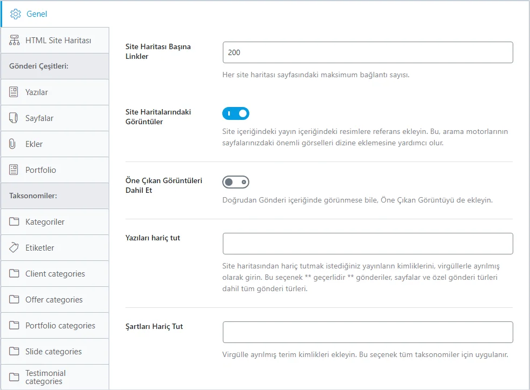This screenshot has height=390, width=530.
Task: Click the Yazılar post icon
Action: [14, 92]
